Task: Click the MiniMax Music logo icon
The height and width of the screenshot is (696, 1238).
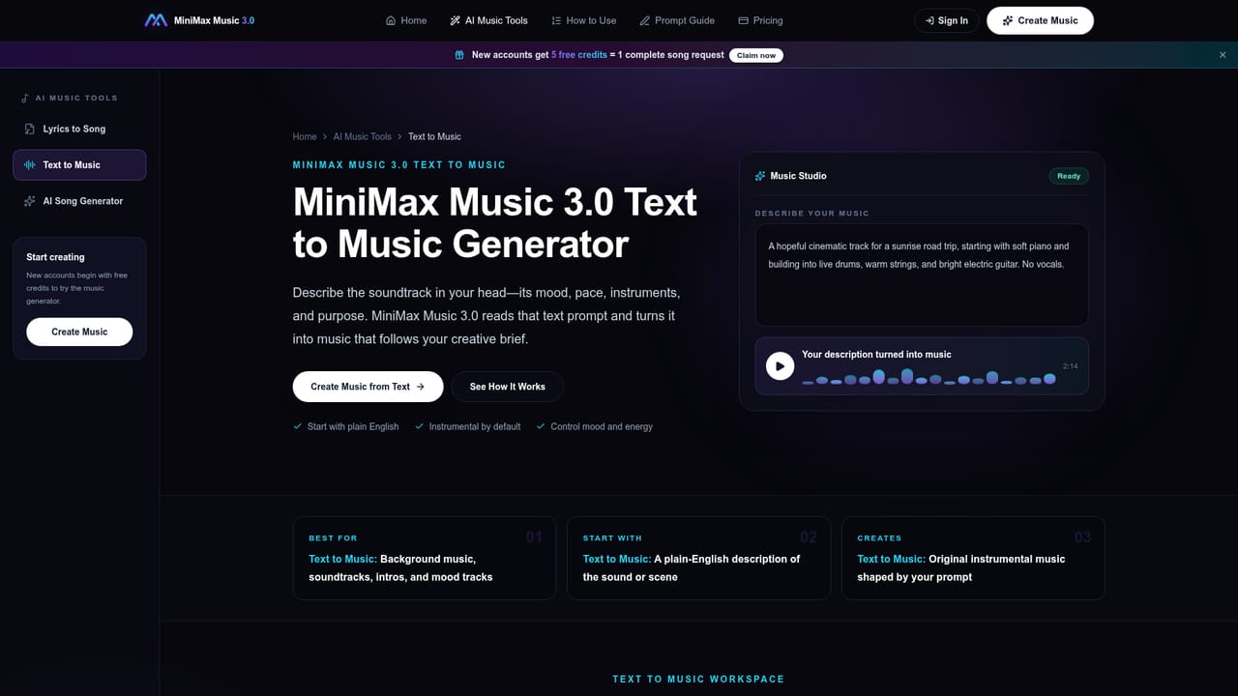Action: [x=156, y=20]
